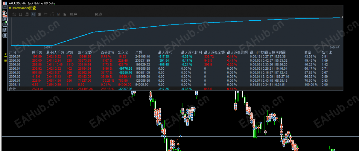
Task: Click the 清 clear sidebar button
Action: (5, 19)
